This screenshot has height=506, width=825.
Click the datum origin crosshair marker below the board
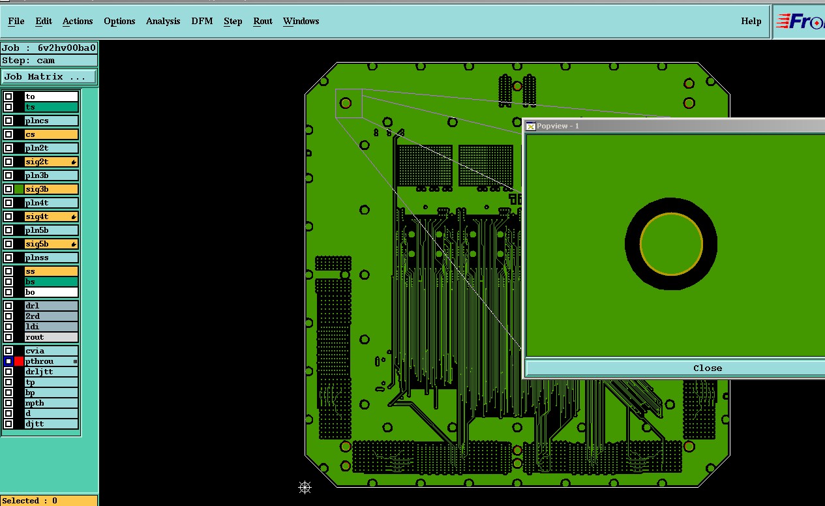coord(305,487)
